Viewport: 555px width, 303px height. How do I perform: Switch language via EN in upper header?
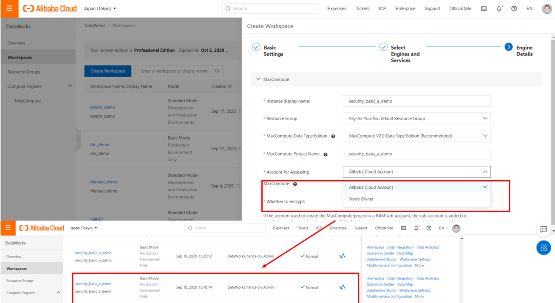tap(530, 9)
